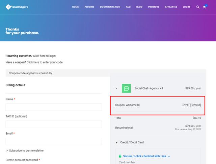Toggle Subscribe to our newsletter checkbox
Viewport: 216px width, 164px height.
click(x=7, y=151)
